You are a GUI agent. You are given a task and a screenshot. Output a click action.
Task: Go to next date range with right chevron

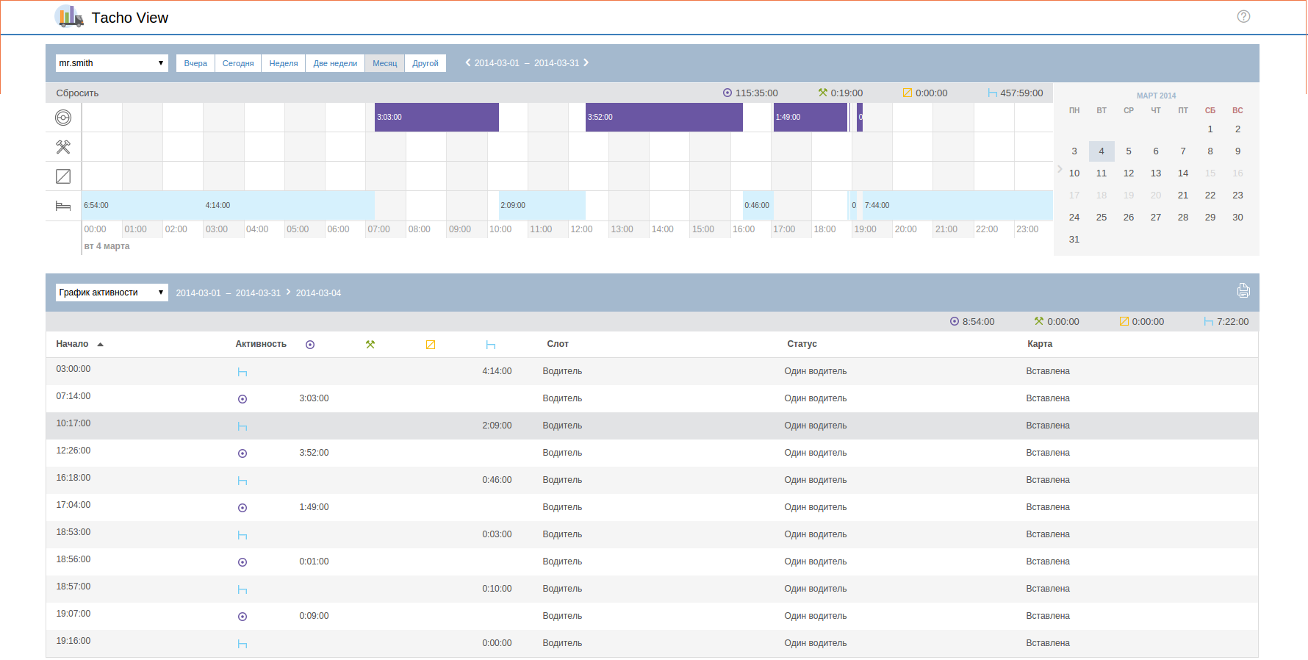point(586,63)
